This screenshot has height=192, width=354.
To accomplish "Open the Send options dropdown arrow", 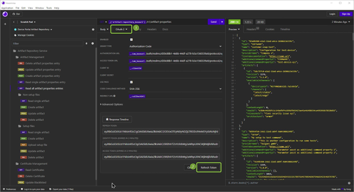I will click(x=222, y=22).
